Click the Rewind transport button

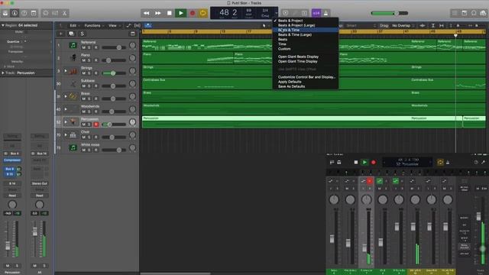click(x=146, y=13)
